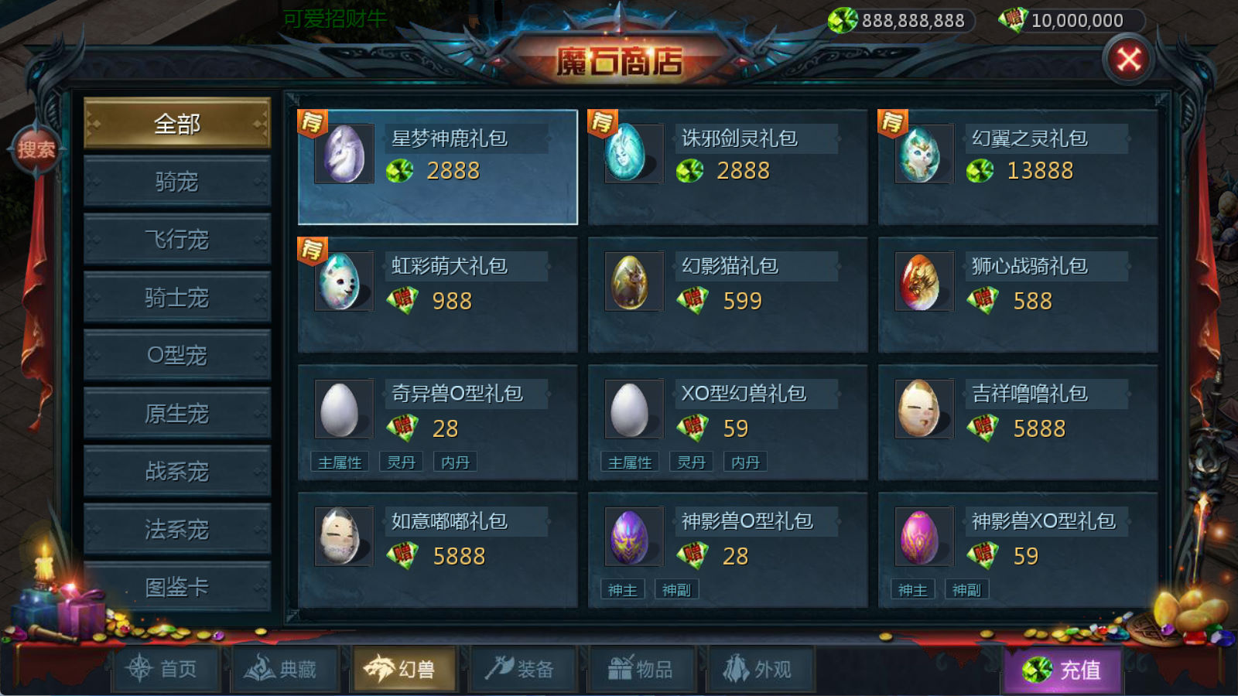This screenshot has height=696, width=1238.
Task: Click 主属性 tag under 奇异兽O型礼包
Action: coord(340,462)
